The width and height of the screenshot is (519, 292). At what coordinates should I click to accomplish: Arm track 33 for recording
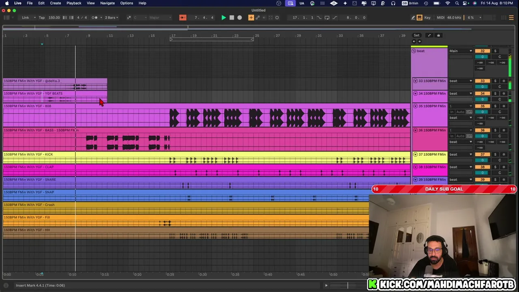pos(504,81)
